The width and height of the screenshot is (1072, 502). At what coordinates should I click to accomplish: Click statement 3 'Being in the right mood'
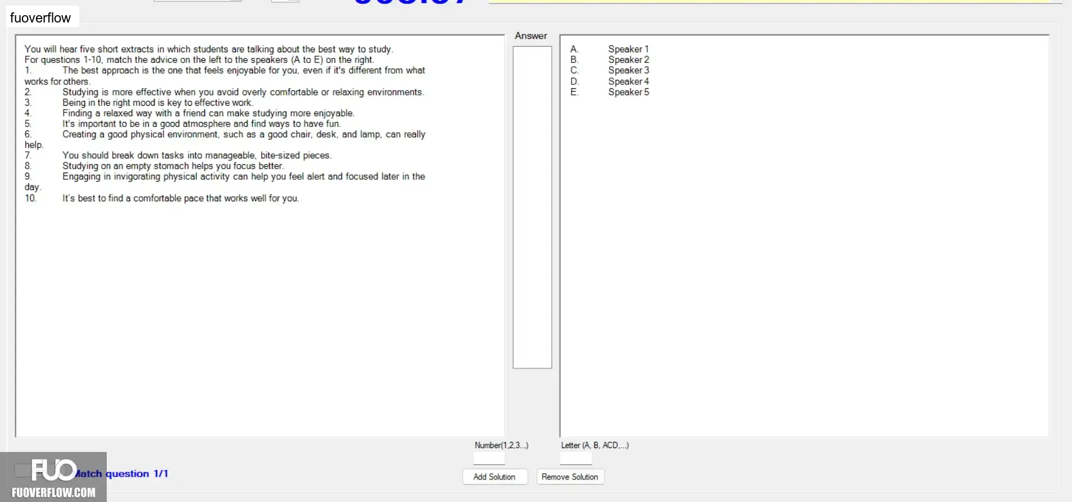point(139,103)
